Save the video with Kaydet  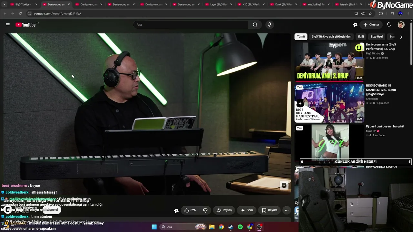[x=269, y=210]
